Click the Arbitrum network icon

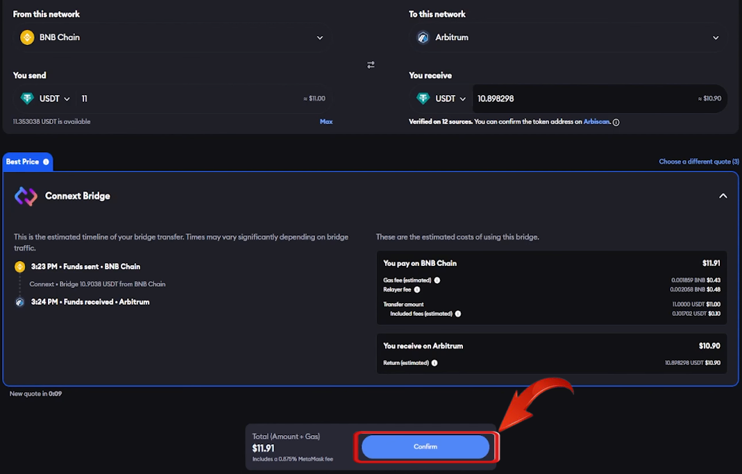(x=423, y=37)
